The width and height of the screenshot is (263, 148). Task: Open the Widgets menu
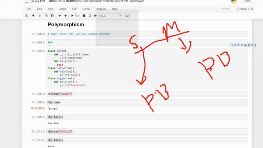(101, 9)
